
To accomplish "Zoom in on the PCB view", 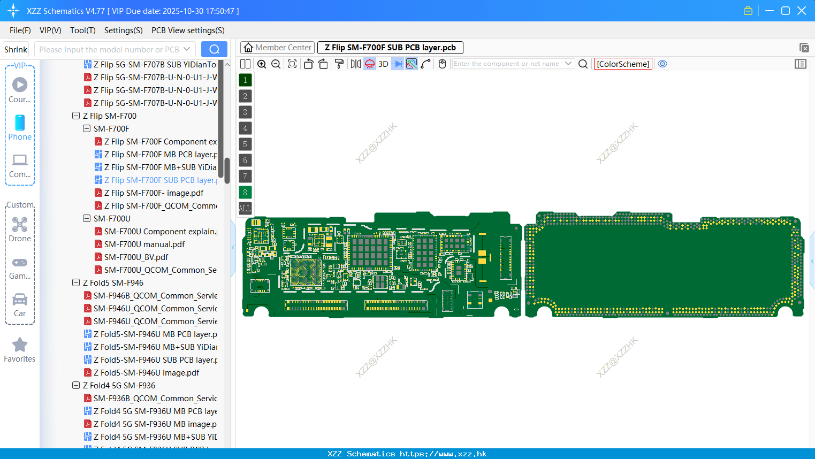I will click(x=262, y=64).
